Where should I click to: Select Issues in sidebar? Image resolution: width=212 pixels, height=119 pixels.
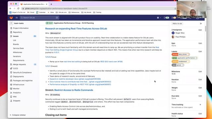[16, 36]
